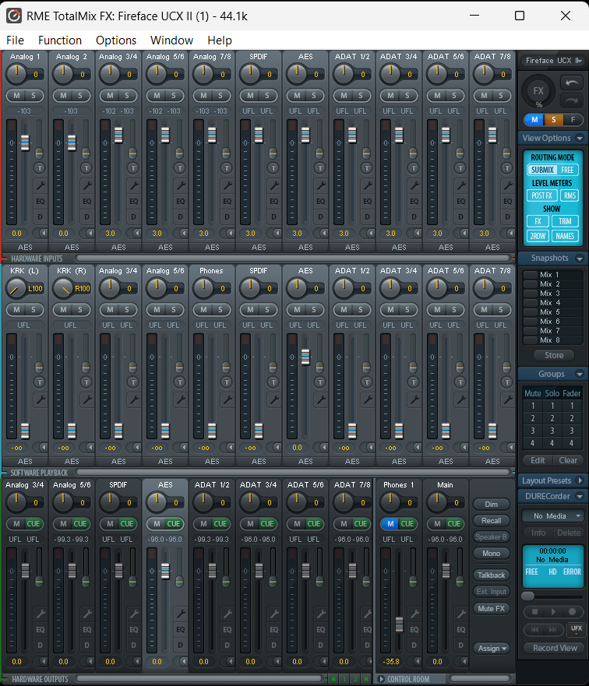Toggle Cue on Analog 3/4 output
The image size is (589, 686).
(34, 524)
